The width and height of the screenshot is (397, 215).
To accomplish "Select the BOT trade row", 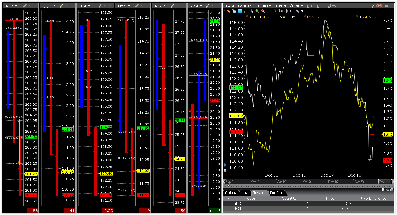I will click(x=309, y=208).
